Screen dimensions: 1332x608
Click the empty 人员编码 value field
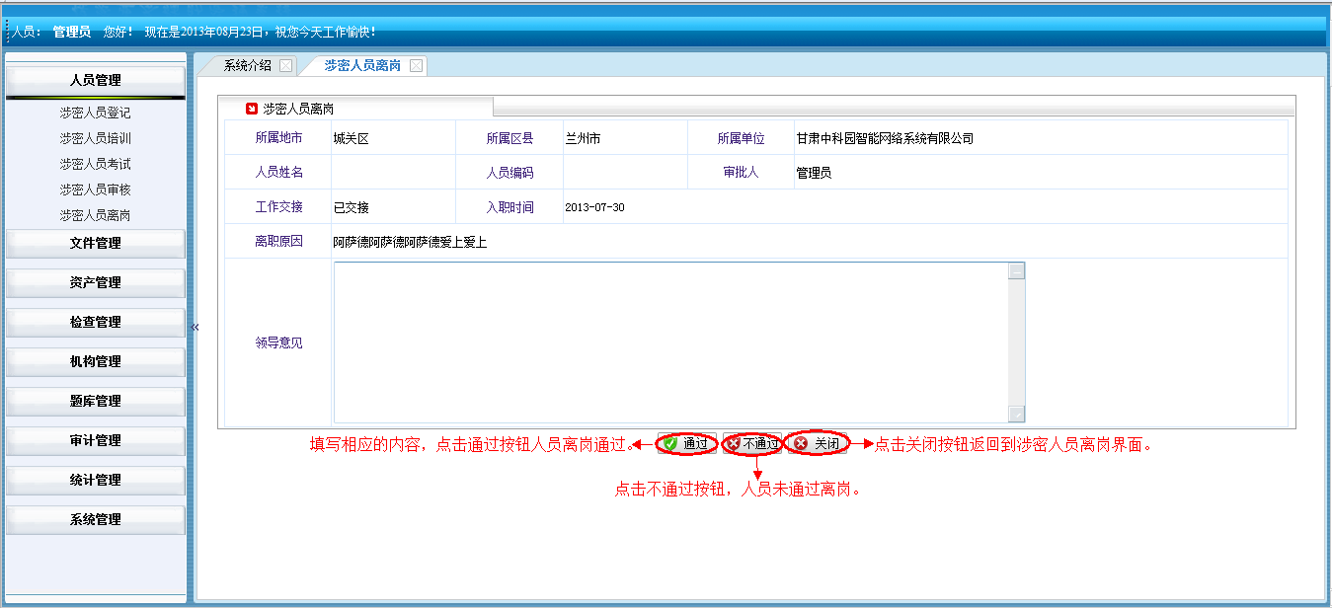625,173
